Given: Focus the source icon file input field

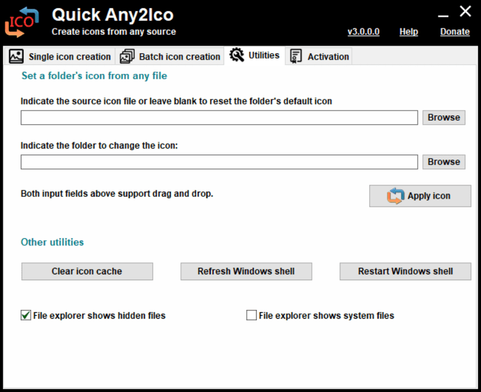Looking at the screenshot, I should (x=219, y=118).
